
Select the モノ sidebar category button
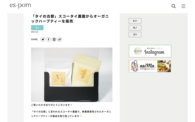point(135,28)
